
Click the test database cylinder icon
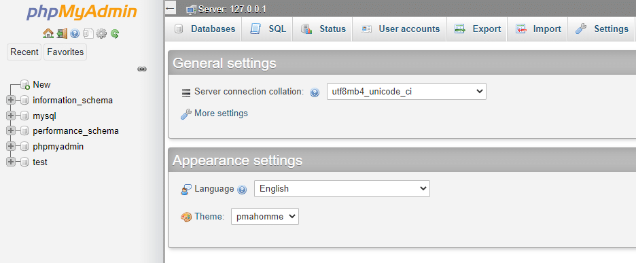point(24,162)
